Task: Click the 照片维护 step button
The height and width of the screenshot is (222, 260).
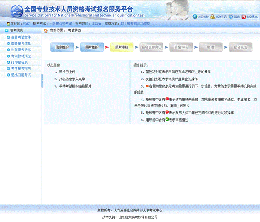Action: click(92, 47)
